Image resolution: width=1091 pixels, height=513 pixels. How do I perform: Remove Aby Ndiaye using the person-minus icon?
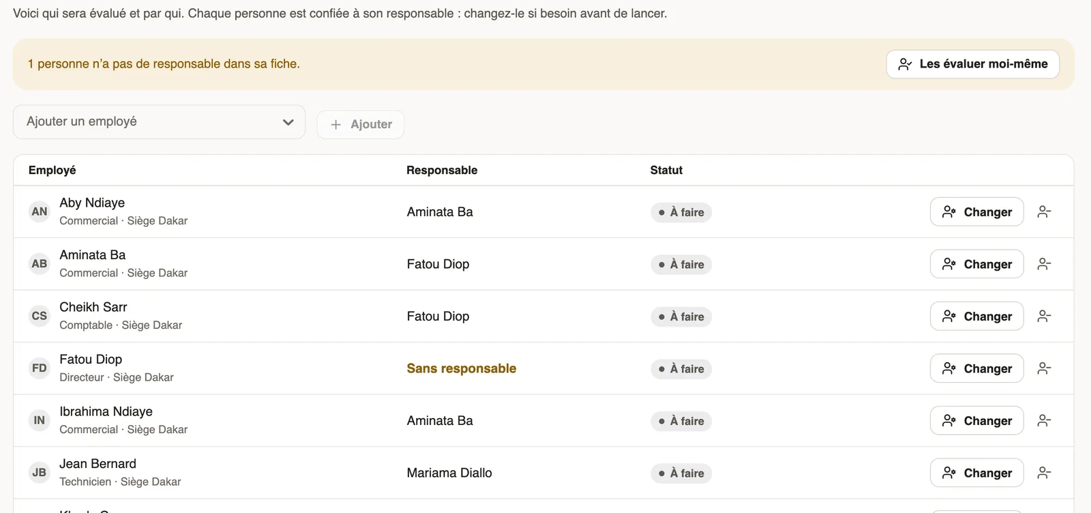1044,212
